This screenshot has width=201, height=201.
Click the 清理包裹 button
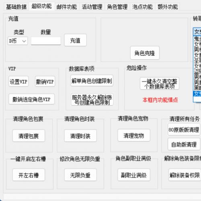pyautogui.click(x=29, y=136)
